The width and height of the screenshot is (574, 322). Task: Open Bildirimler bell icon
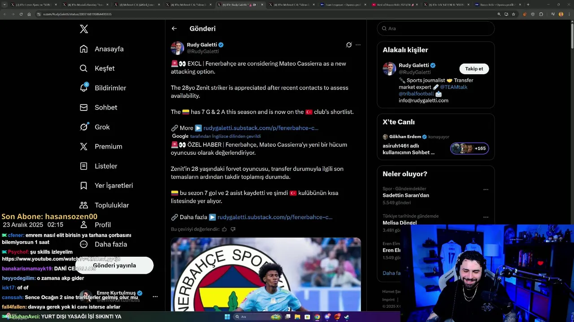(84, 88)
